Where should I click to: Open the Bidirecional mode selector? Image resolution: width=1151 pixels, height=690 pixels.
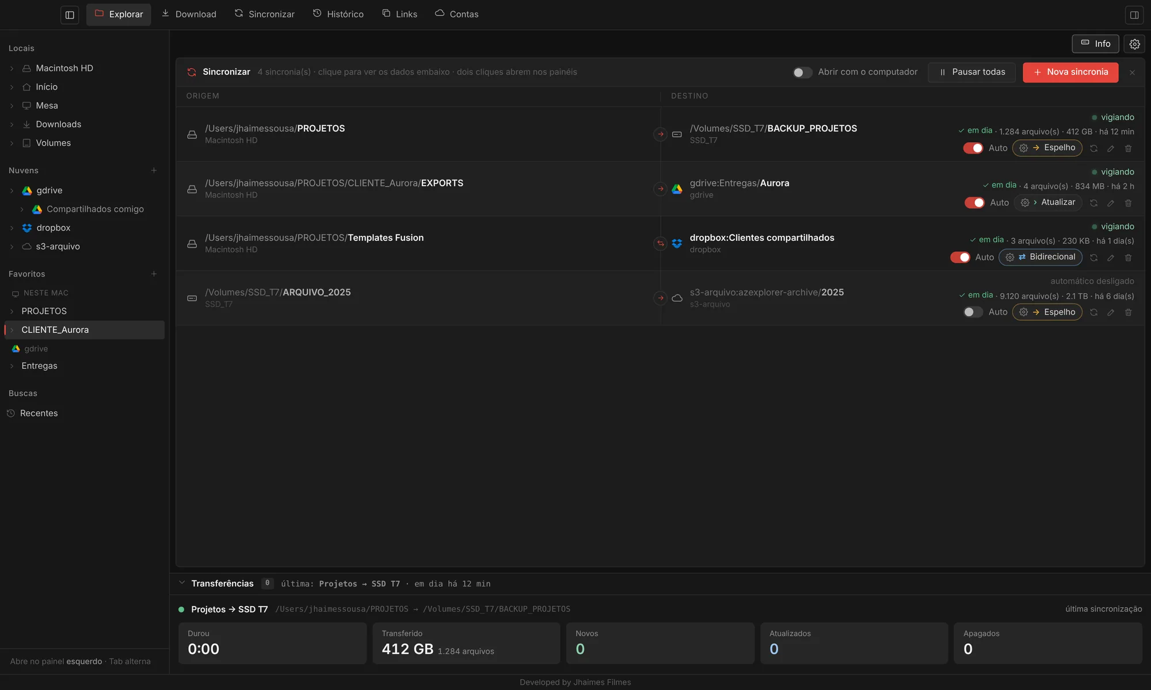point(1041,257)
